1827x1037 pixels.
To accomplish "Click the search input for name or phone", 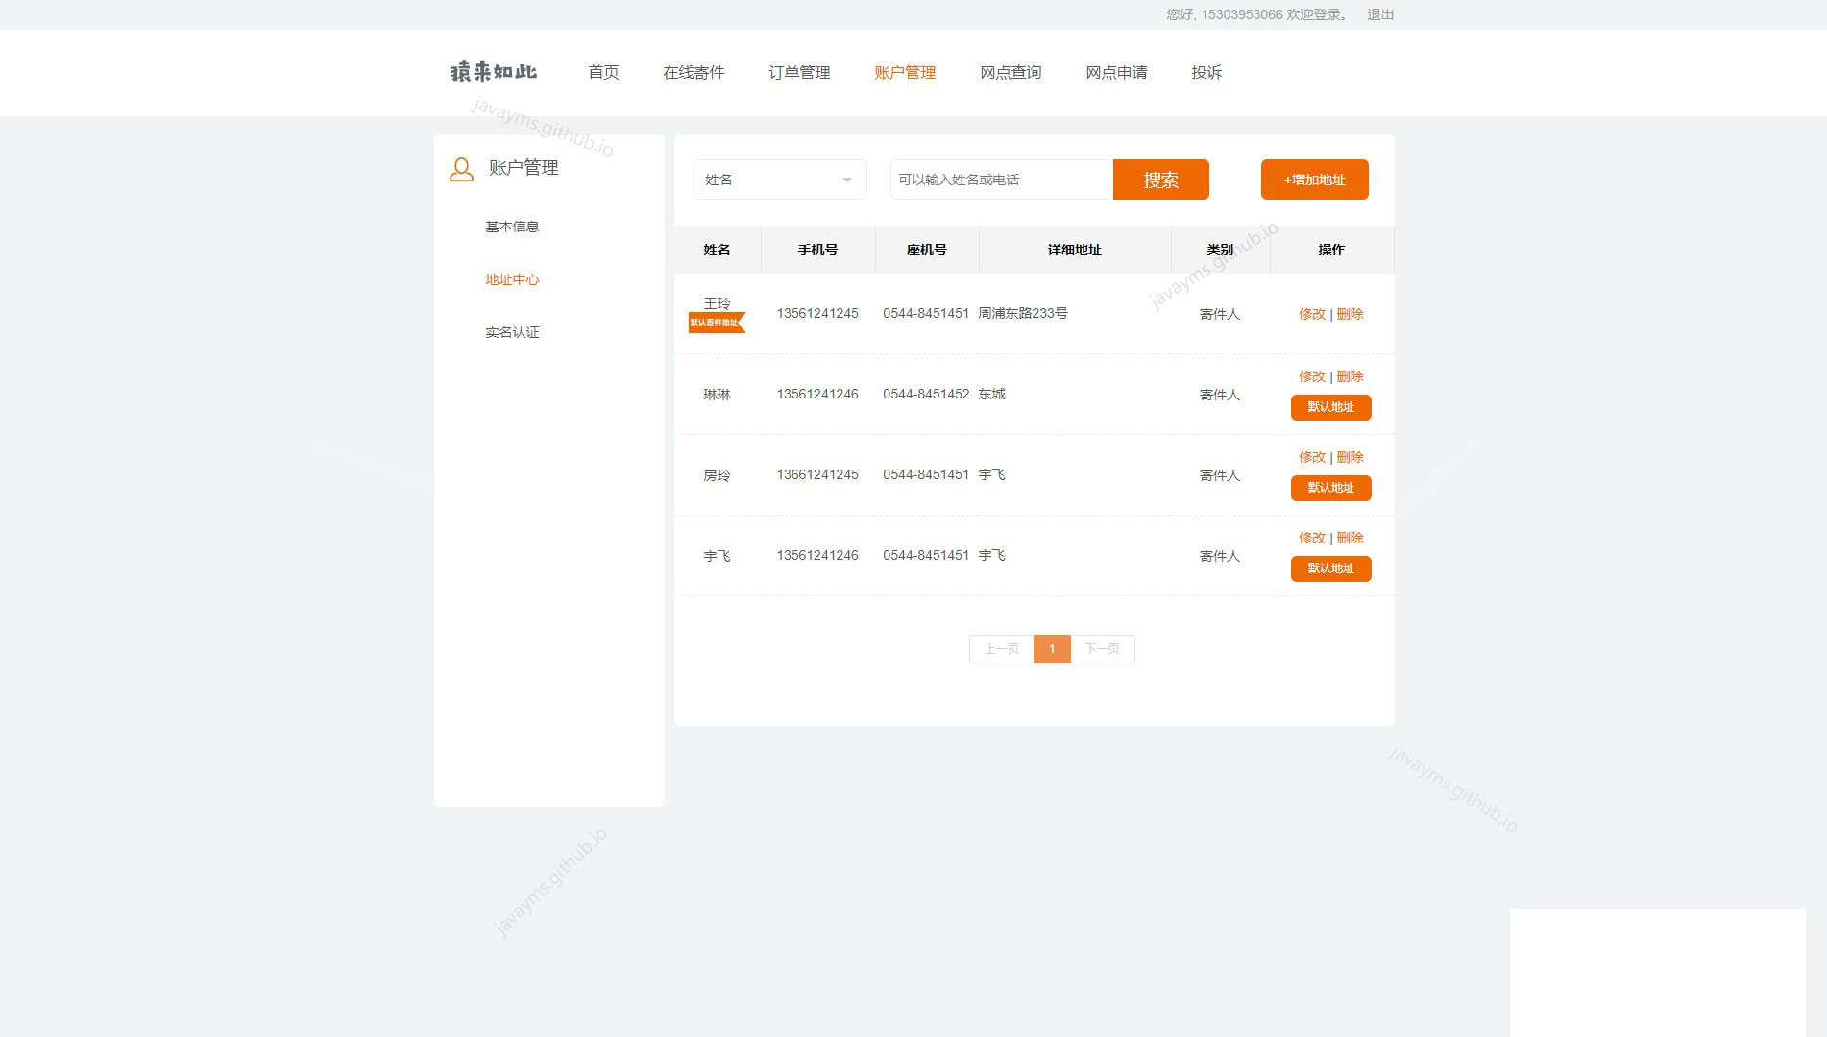I will (1000, 180).
